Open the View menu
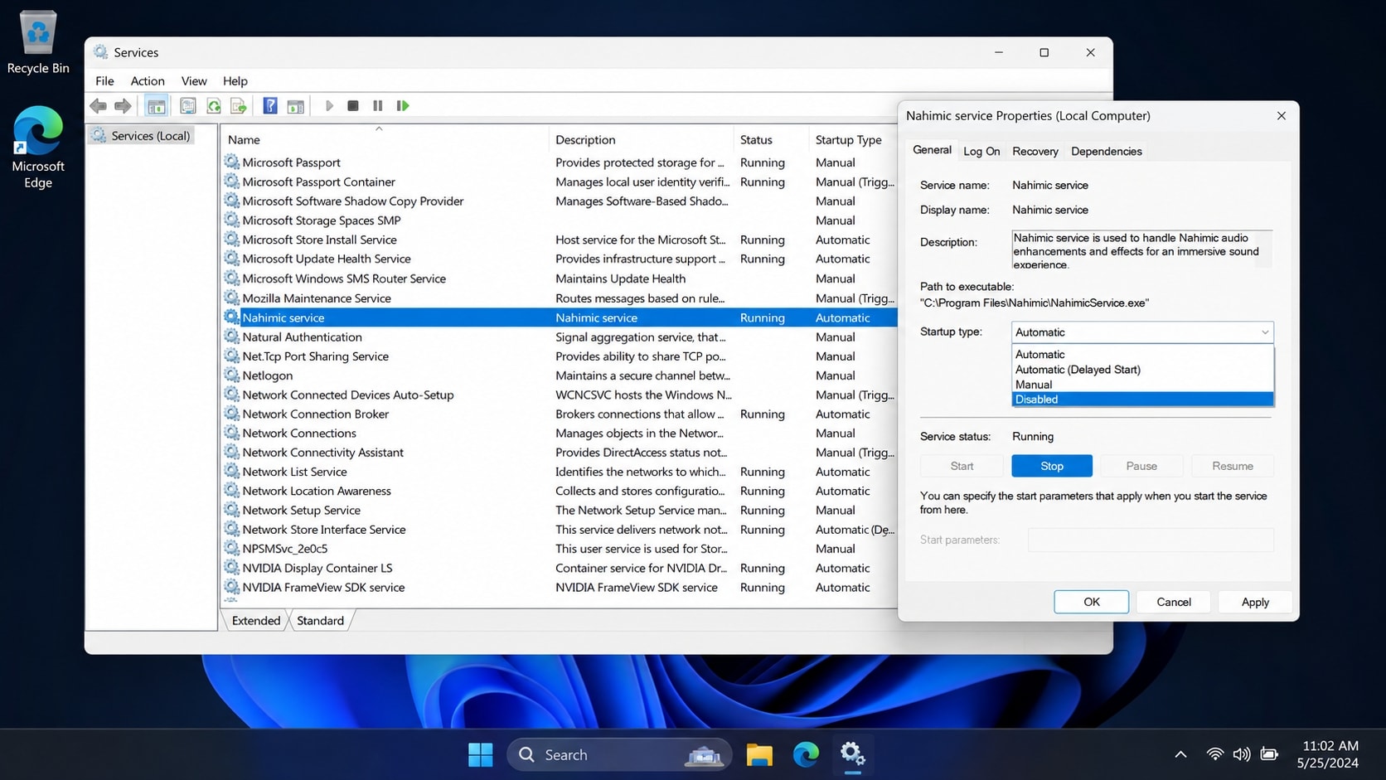Viewport: 1386px width, 780px height. 194,81
